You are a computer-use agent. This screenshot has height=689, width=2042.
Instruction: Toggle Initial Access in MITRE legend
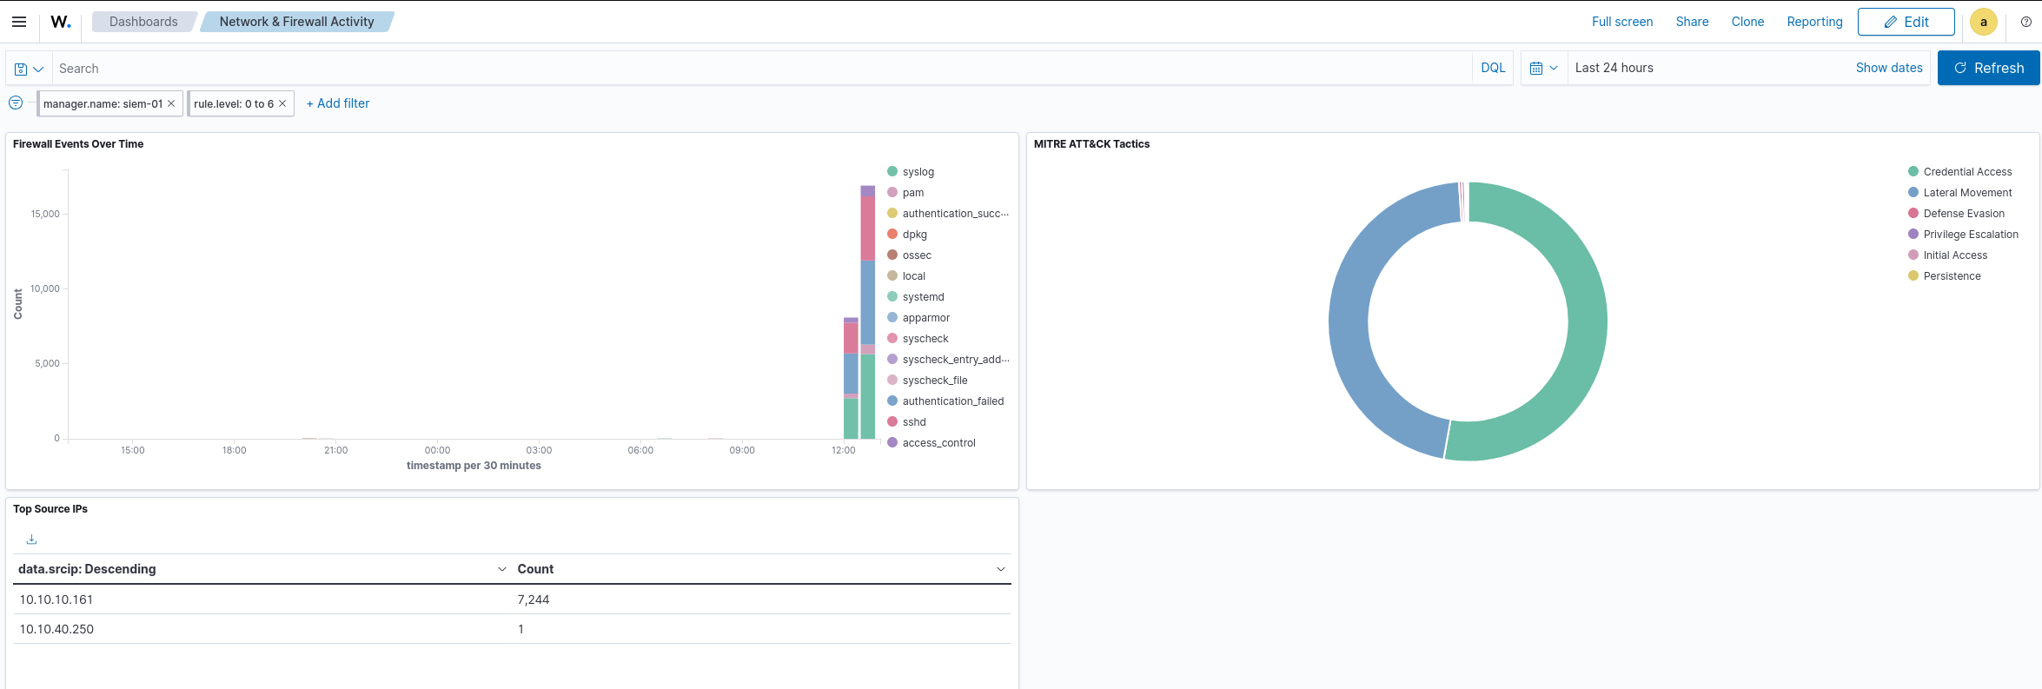pos(1955,255)
